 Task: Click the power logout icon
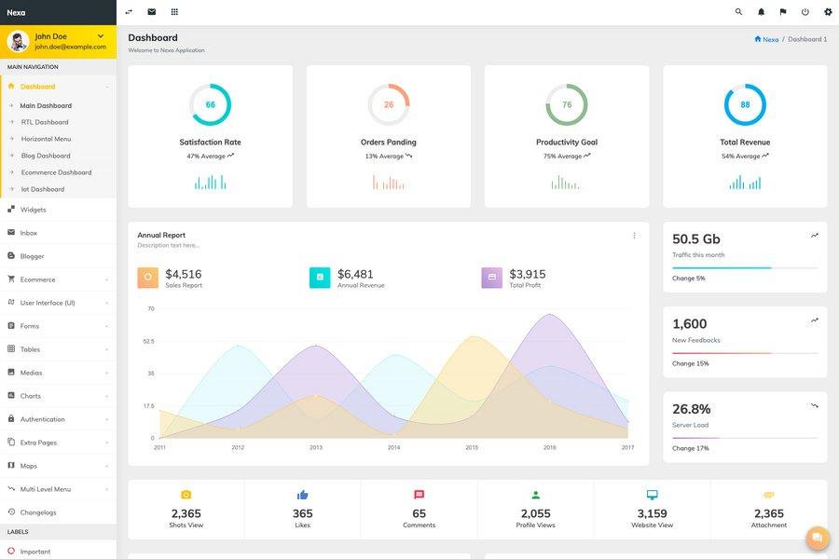click(803, 11)
